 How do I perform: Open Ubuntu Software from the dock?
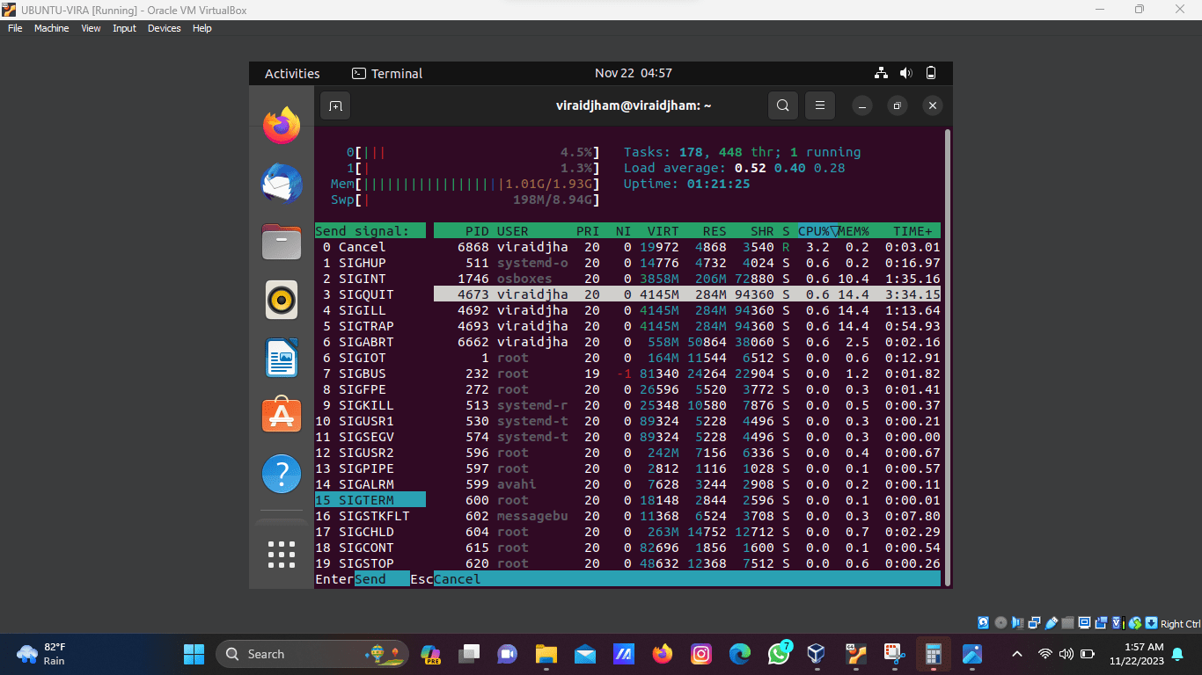tap(282, 416)
